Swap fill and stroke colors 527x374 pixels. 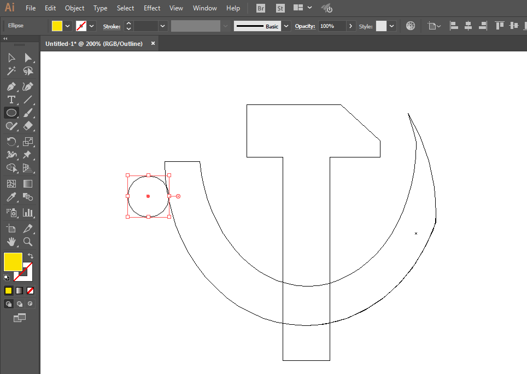tap(30, 256)
